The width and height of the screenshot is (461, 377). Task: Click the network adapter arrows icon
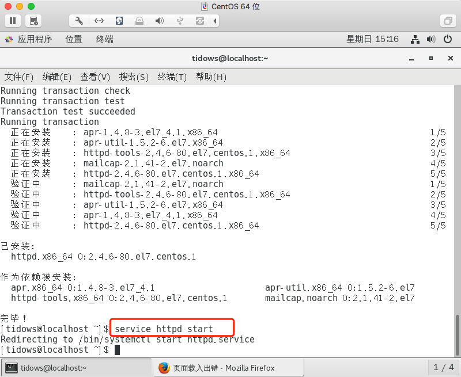[99, 21]
